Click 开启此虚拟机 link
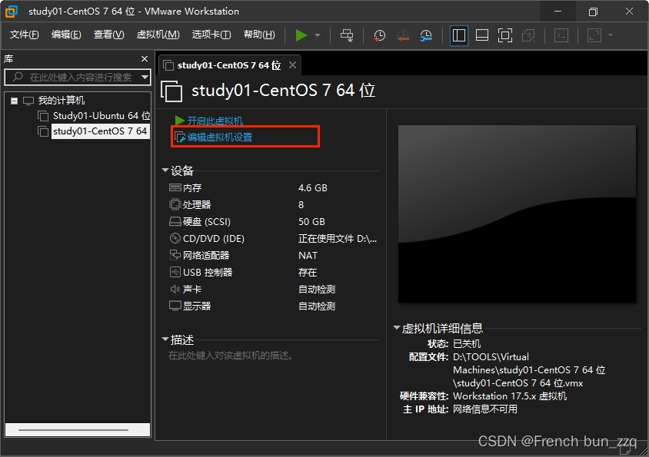This screenshot has width=649, height=457. tap(215, 121)
